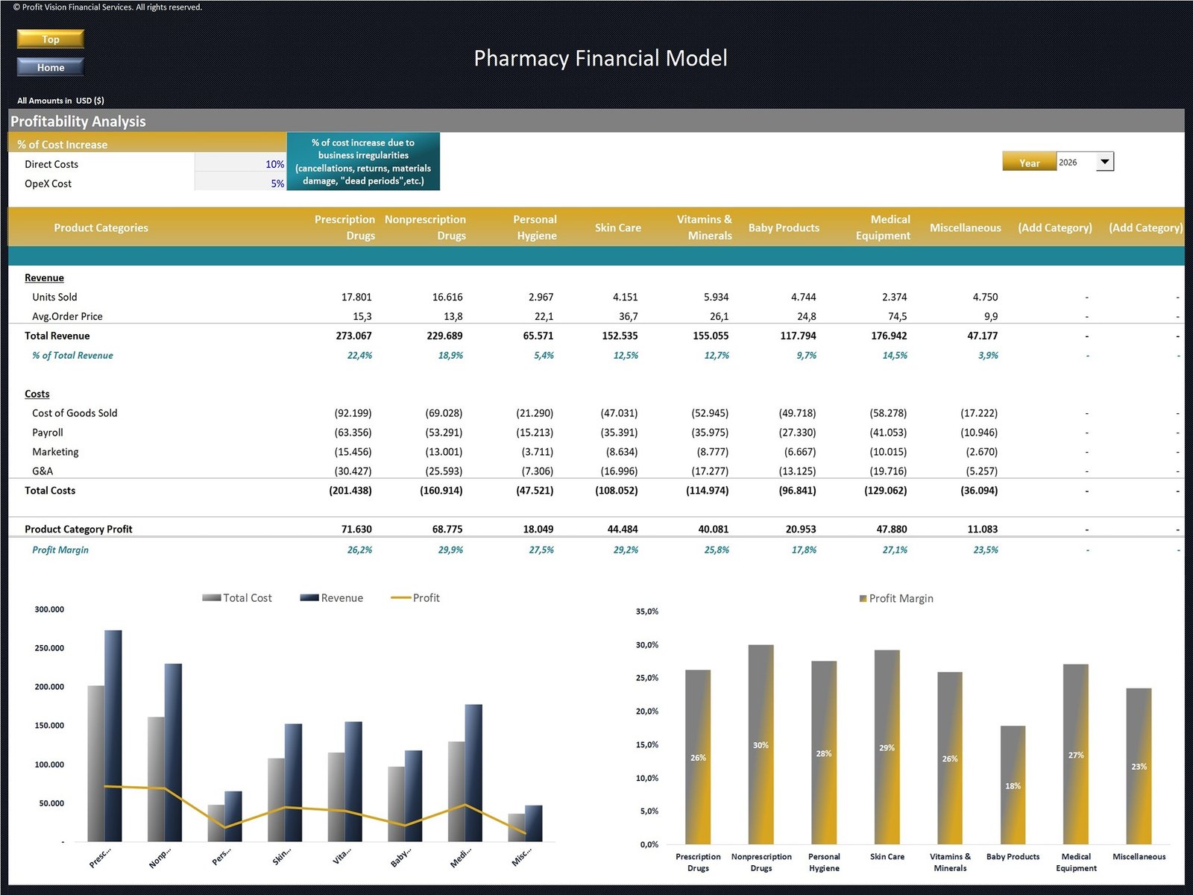Image resolution: width=1193 pixels, height=895 pixels.
Task: Click the Revenue legend marker
Action: click(x=309, y=597)
